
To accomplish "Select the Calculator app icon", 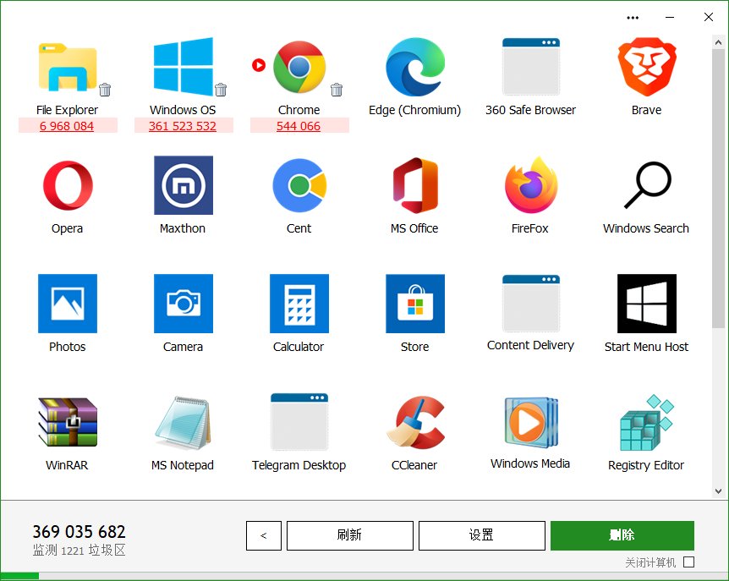I will coord(299,304).
